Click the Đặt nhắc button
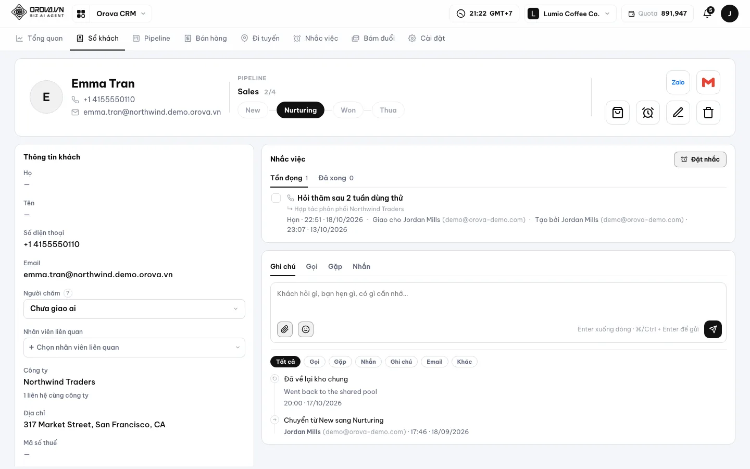Viewport: 750px width, 469px height. click(700, 159)
